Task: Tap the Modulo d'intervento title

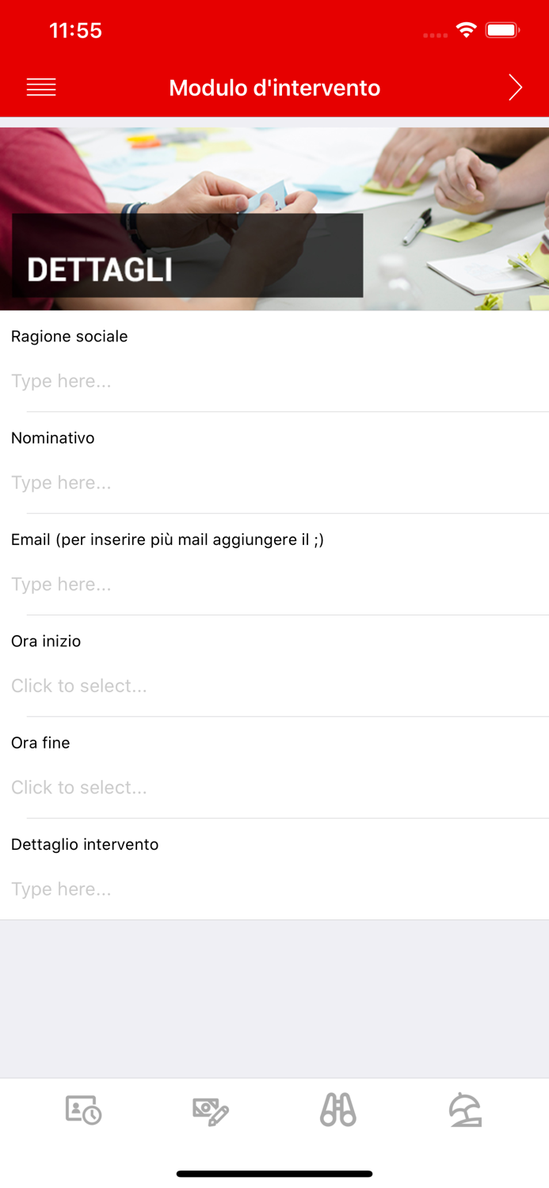Action: click(x=274, y=87)
